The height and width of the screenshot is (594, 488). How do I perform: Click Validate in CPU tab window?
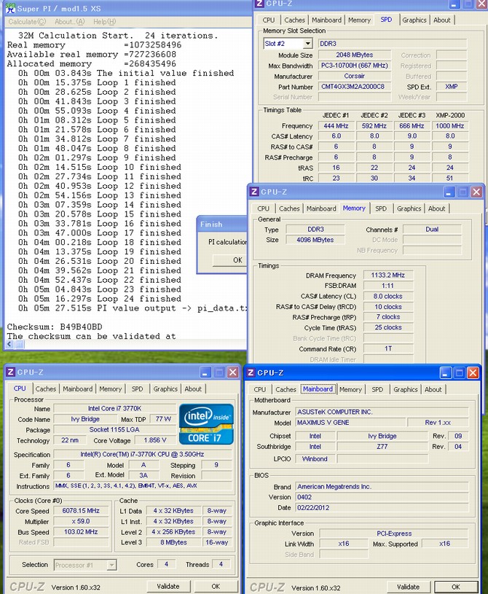168,587
